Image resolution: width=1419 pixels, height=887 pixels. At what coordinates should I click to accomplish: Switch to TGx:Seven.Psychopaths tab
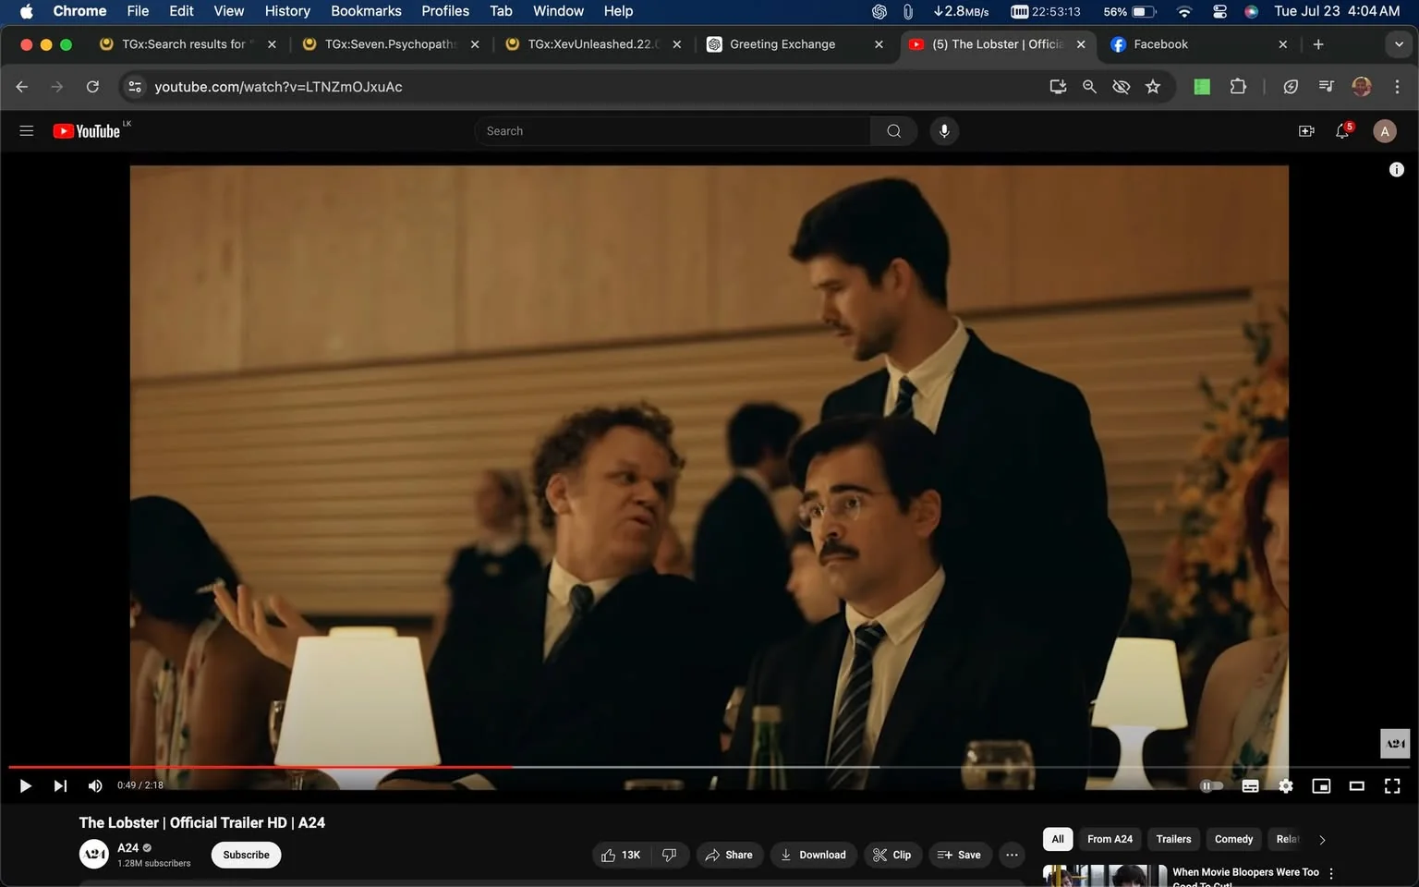tap(391, 44)
